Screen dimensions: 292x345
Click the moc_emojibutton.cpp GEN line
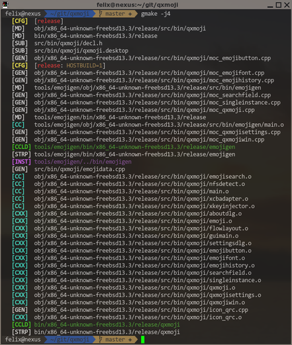141,58
